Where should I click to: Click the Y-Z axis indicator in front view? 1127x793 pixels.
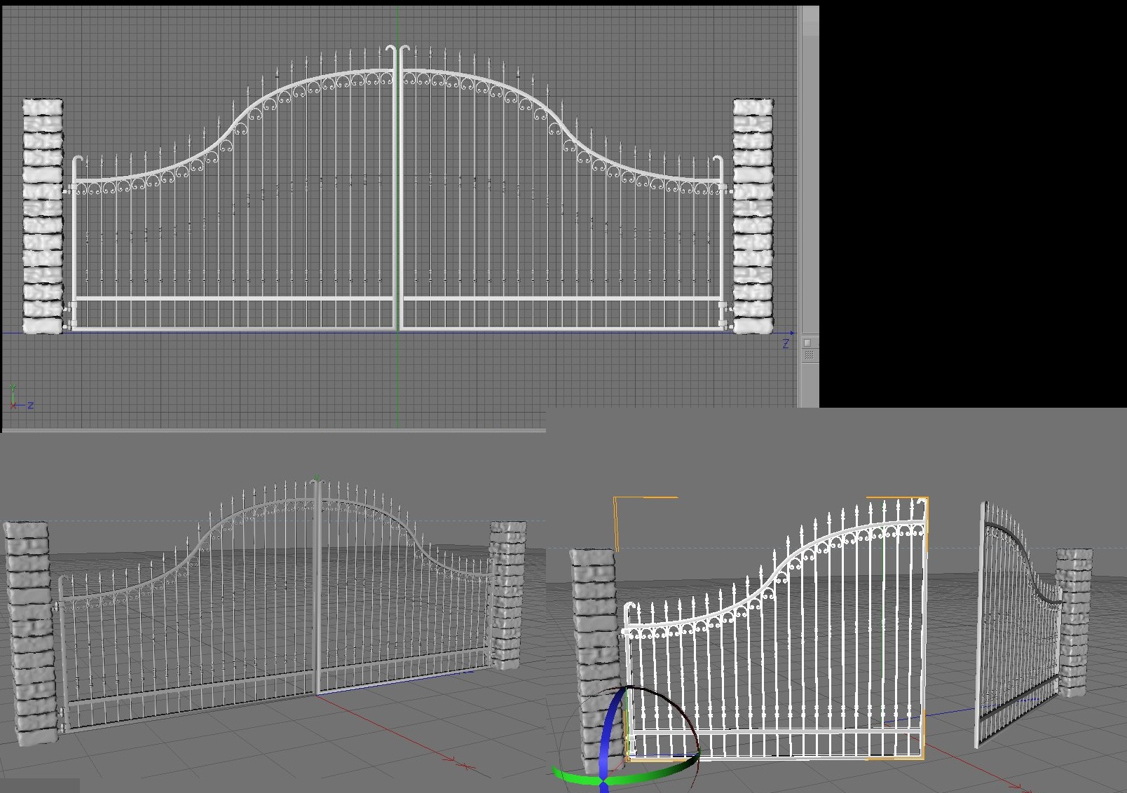[21, 397]
